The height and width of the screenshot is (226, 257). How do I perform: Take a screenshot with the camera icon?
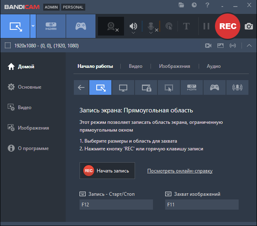click(x=249, y=26)
